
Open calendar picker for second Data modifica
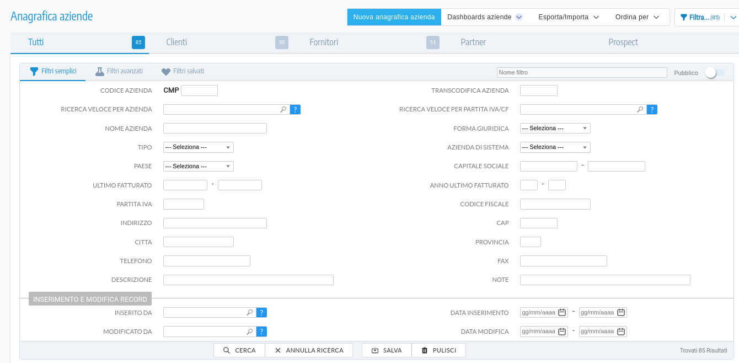tap(621, 332)
